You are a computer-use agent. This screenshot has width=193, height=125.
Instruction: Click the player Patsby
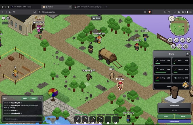coord(120,86)
